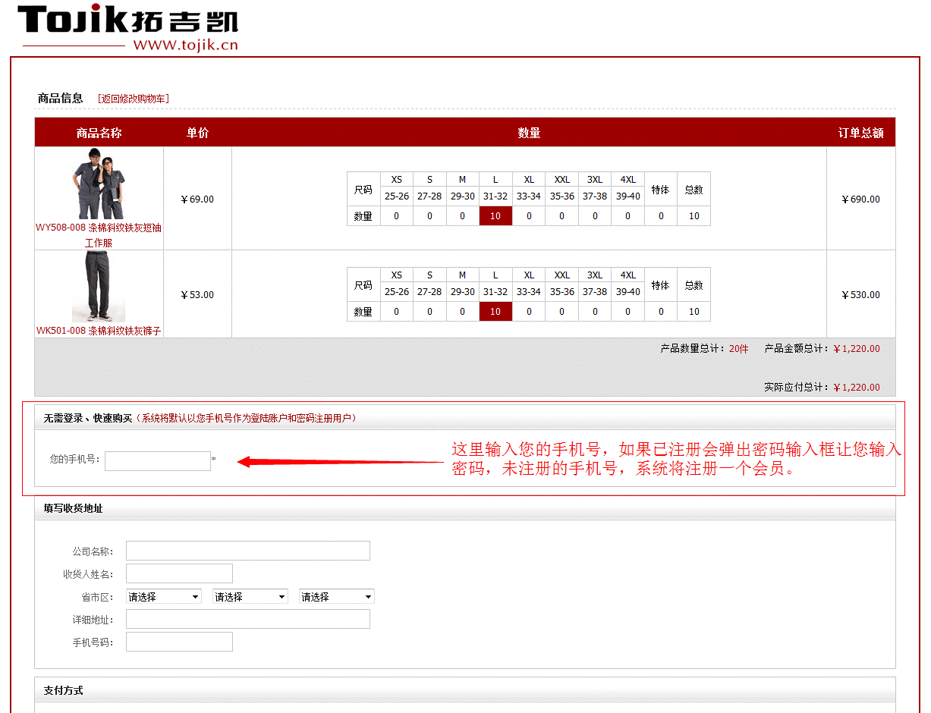
Task: Open the grey trousers product thumbnail
Action: 99,287
